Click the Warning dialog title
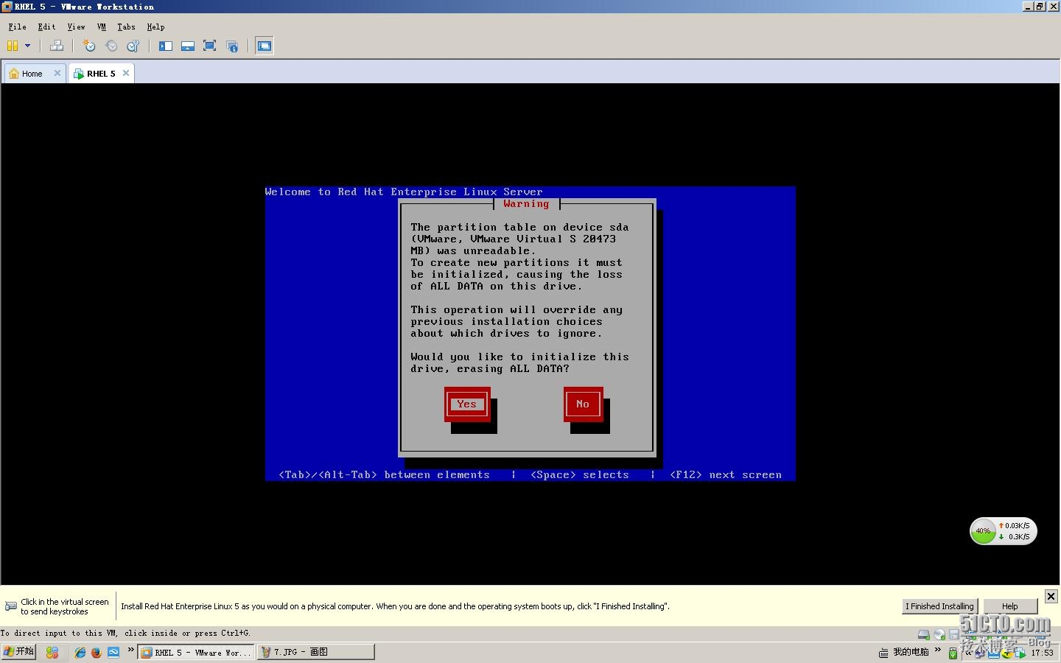This screenshot has width=1061, height=663. coord(526,204)
